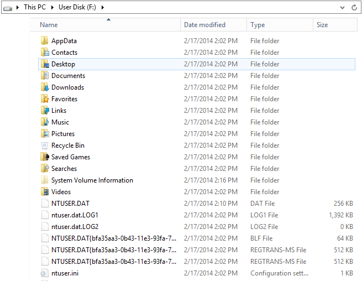This screenshot has height=286, width=362.
Task: Sort by Size column header
Action: click(322, 25)
